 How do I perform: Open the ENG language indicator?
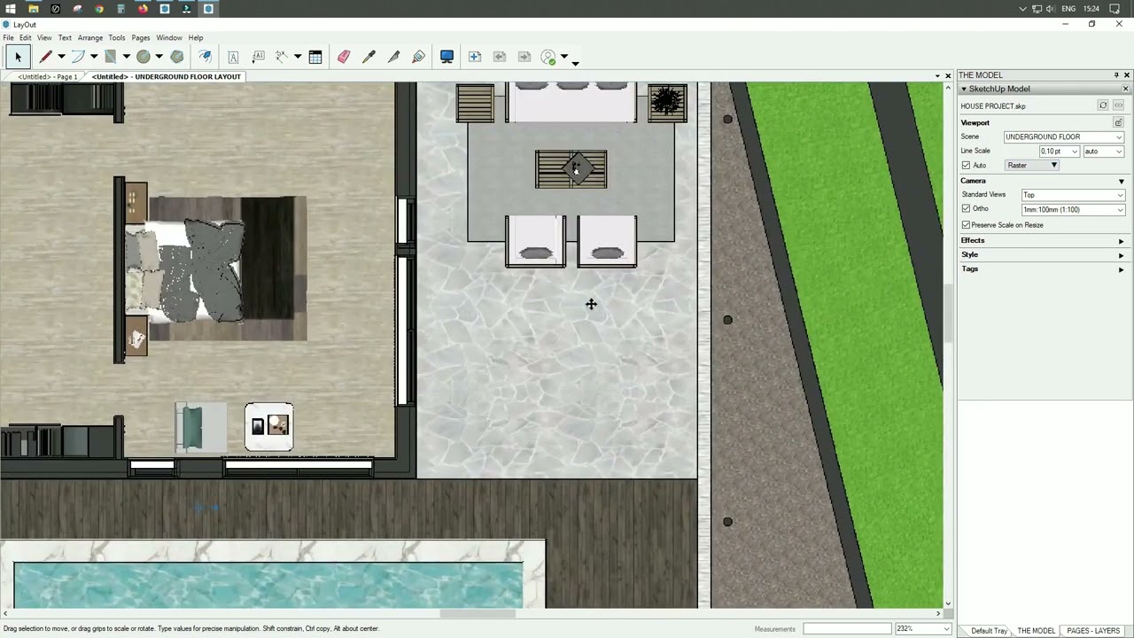(x=1068, y=9)
